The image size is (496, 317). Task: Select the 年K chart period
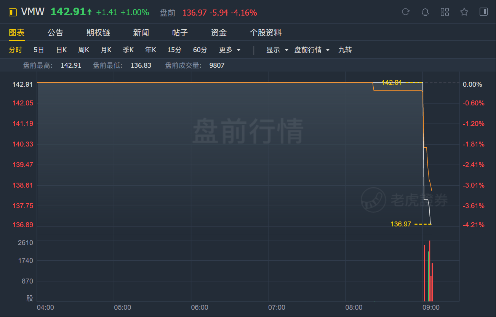pyautogui.click(x=150, y=50)
